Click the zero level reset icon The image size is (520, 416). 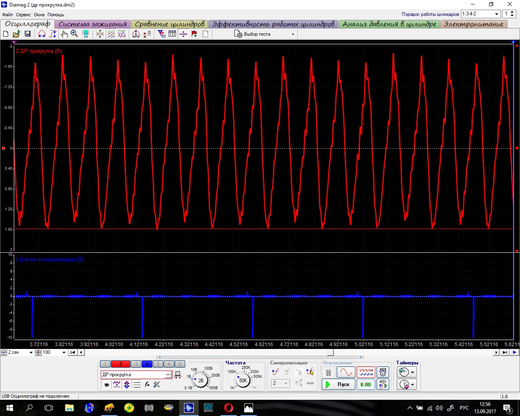tap(147, 34)
